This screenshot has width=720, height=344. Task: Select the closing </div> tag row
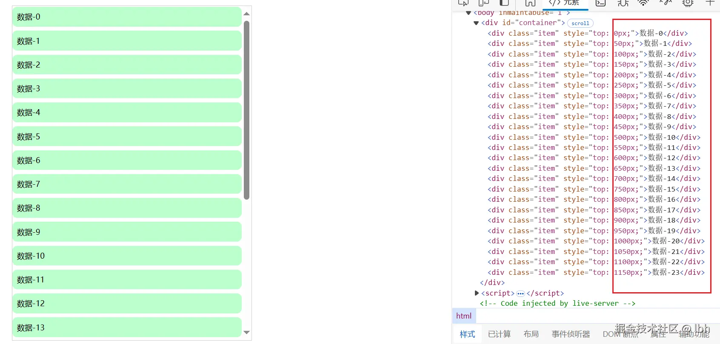tap(492, 283)
